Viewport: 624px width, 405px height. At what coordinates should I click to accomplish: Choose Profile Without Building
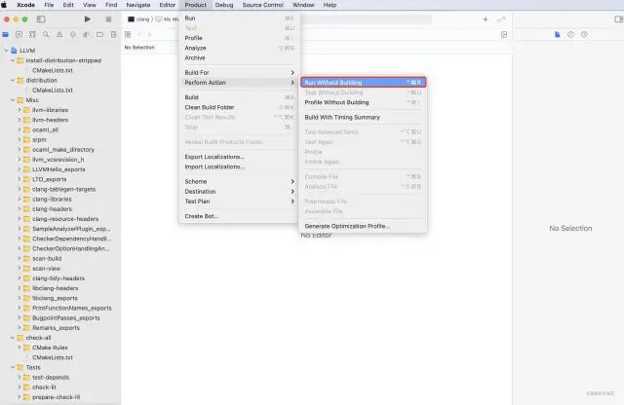pos(363,102)
